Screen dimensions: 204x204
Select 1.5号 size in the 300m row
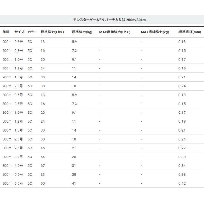coord(18,130)
